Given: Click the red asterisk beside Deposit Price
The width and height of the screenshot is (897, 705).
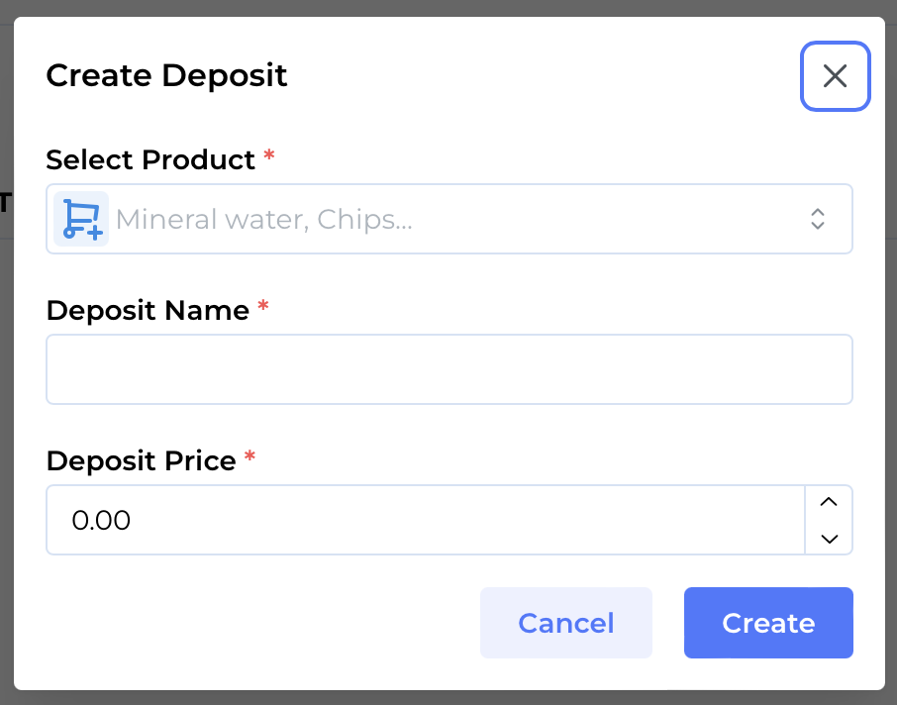Looking at the screenshot, I should click(249, 459).
